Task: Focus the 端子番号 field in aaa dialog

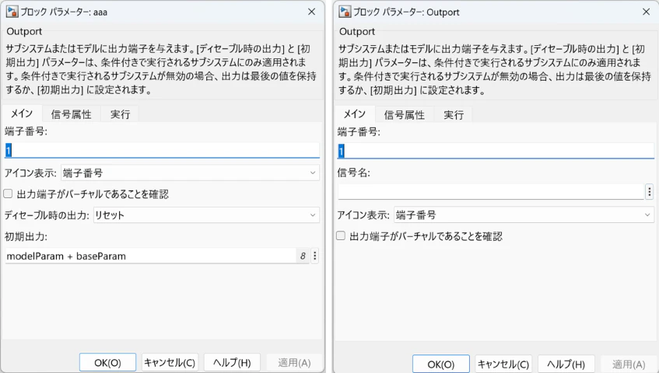Action: pyautogui.click(x=162, y=150)
